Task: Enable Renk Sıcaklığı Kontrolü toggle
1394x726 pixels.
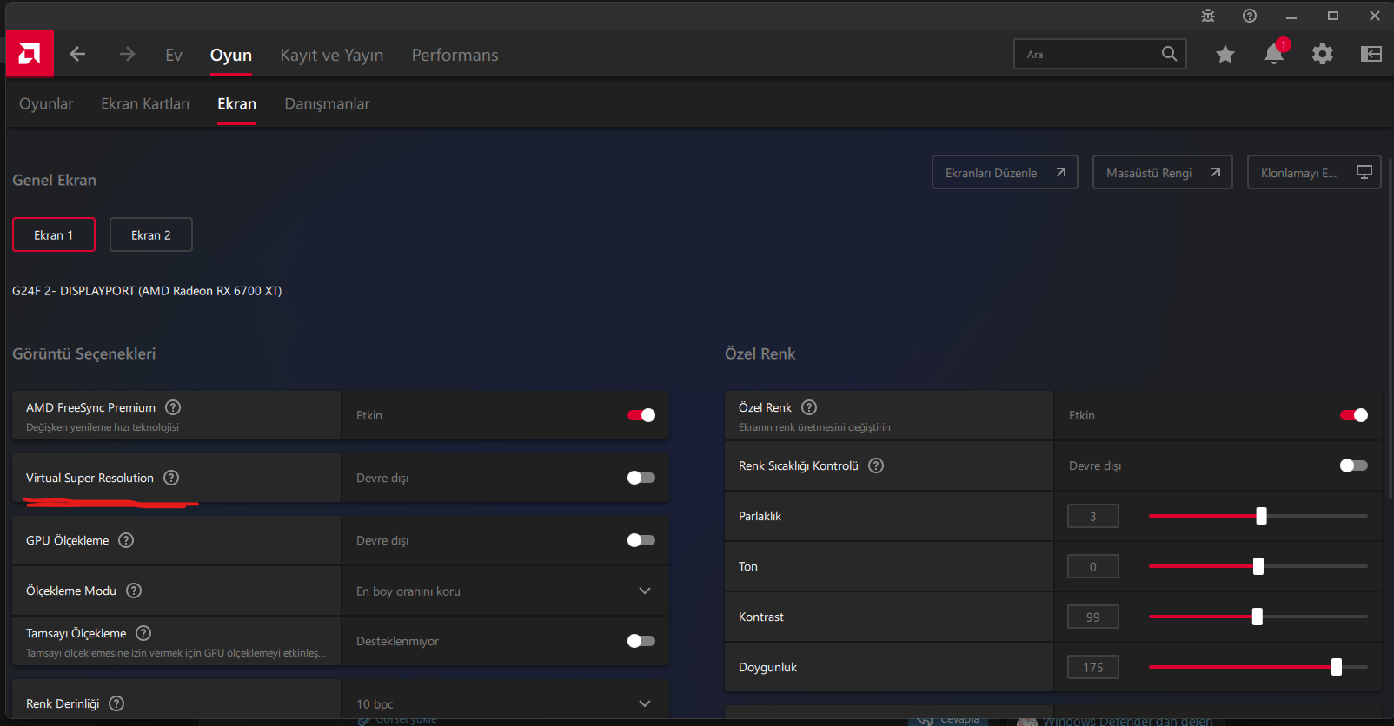Action: coord(1354,465)
